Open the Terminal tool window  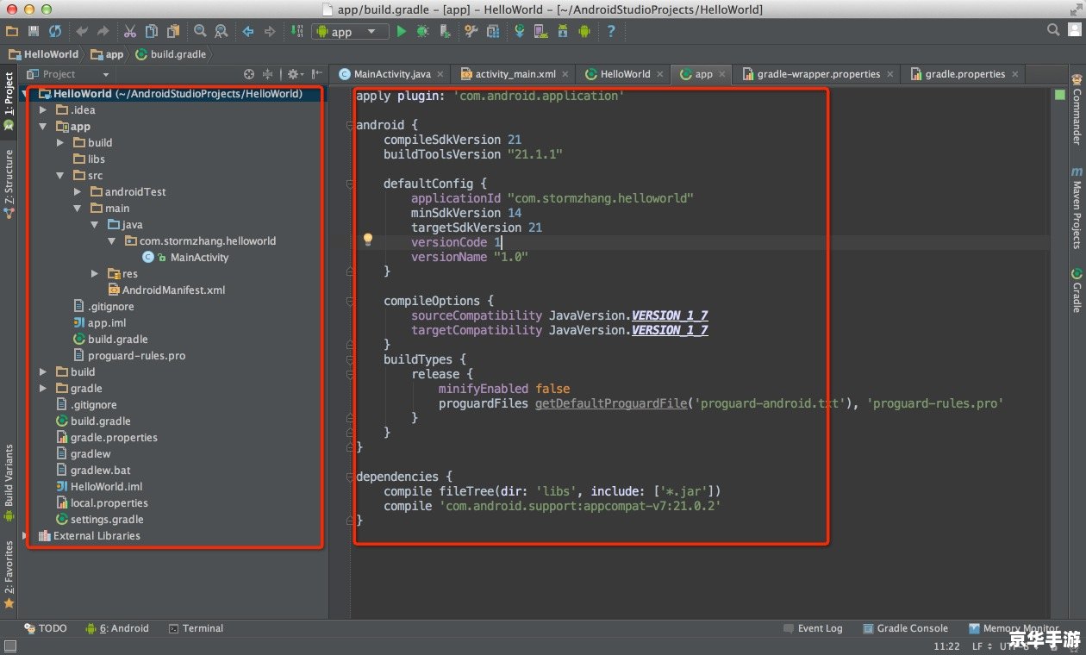coord(197,628)
